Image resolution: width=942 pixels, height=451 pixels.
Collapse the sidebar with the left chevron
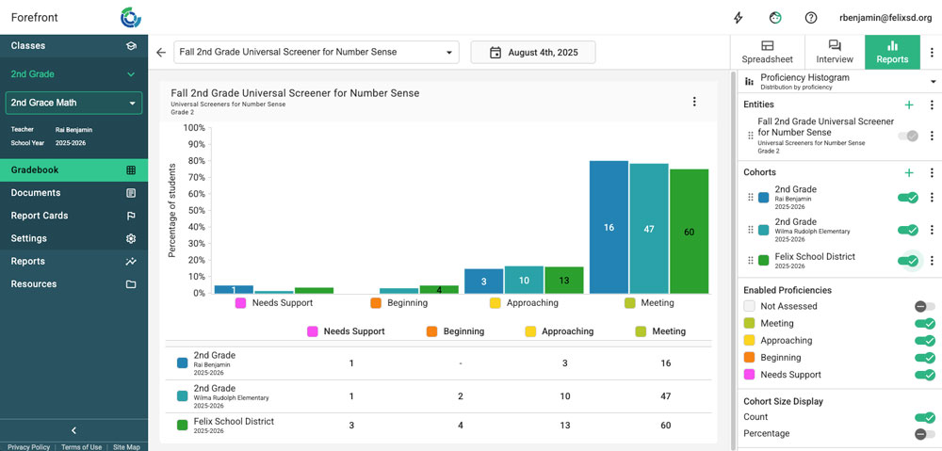pos(73,430)
